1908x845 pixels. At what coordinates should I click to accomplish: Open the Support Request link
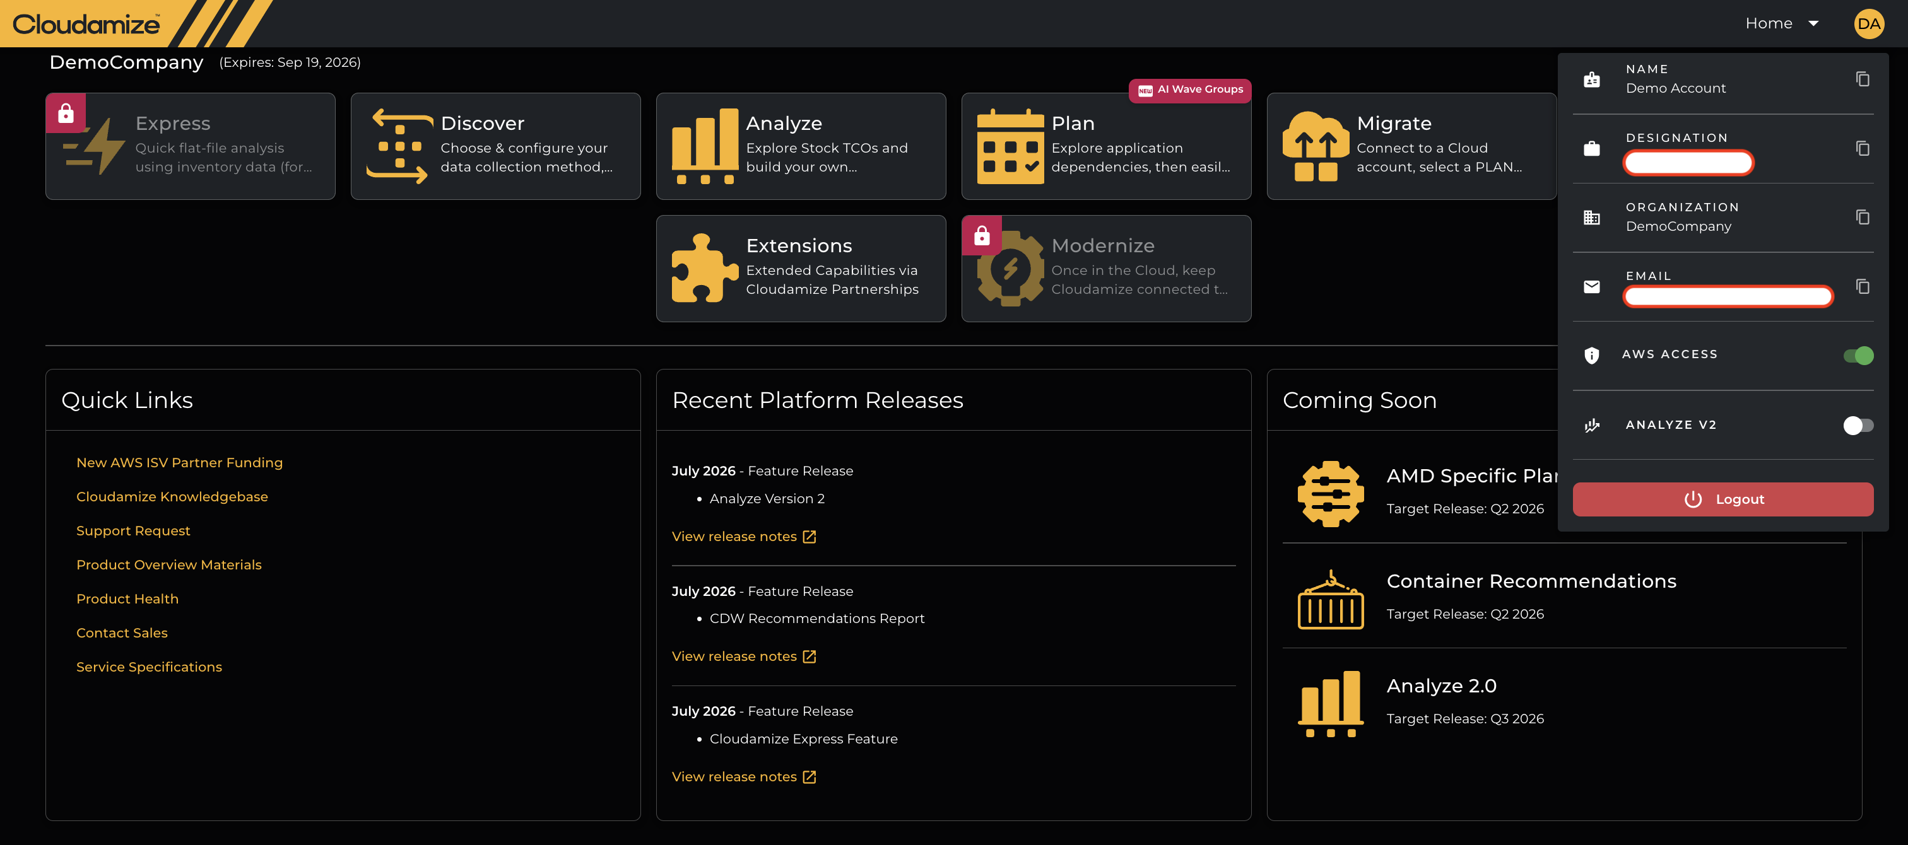pos(133,531)
